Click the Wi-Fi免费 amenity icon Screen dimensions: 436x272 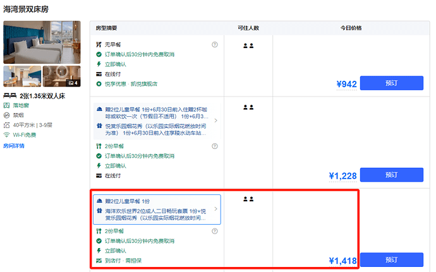[x=7, y=134]
